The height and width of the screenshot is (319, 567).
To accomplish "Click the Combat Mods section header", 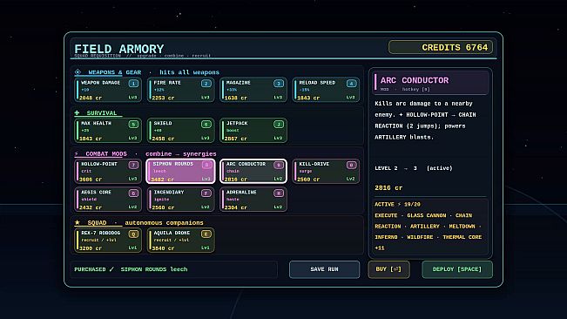I will (106, 153).
